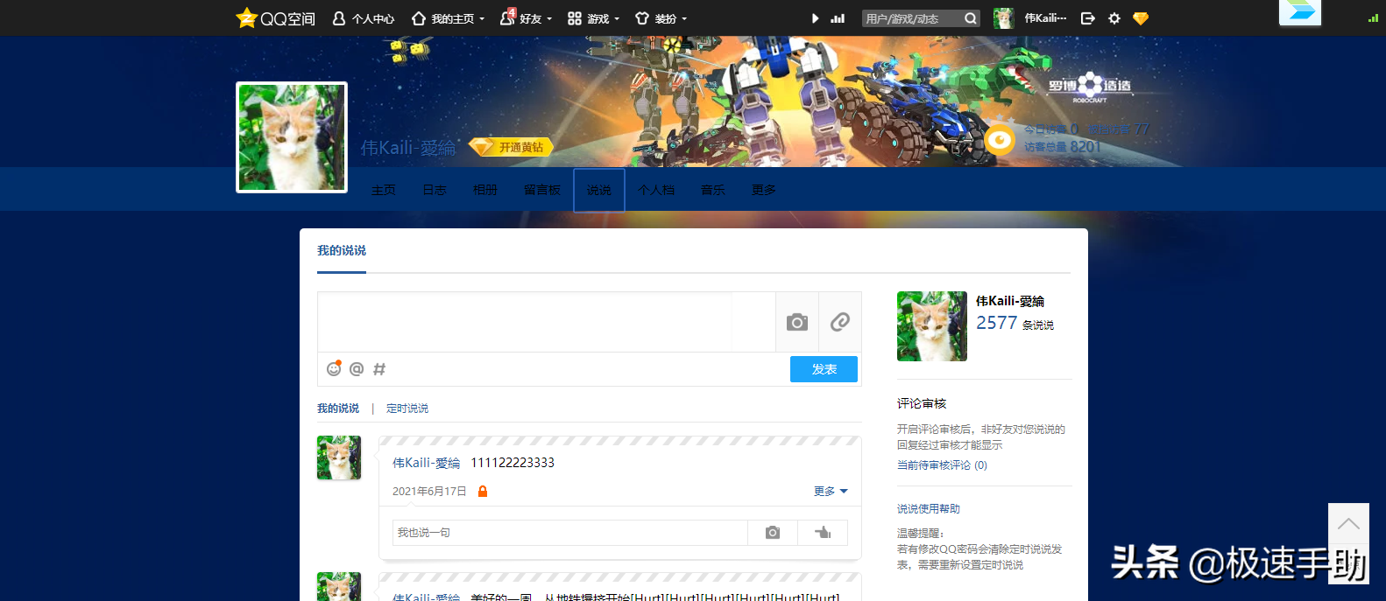Insert a hashtag topic with # icon
The height and width of the screenshot is (601, 1386).
[379, 369]
